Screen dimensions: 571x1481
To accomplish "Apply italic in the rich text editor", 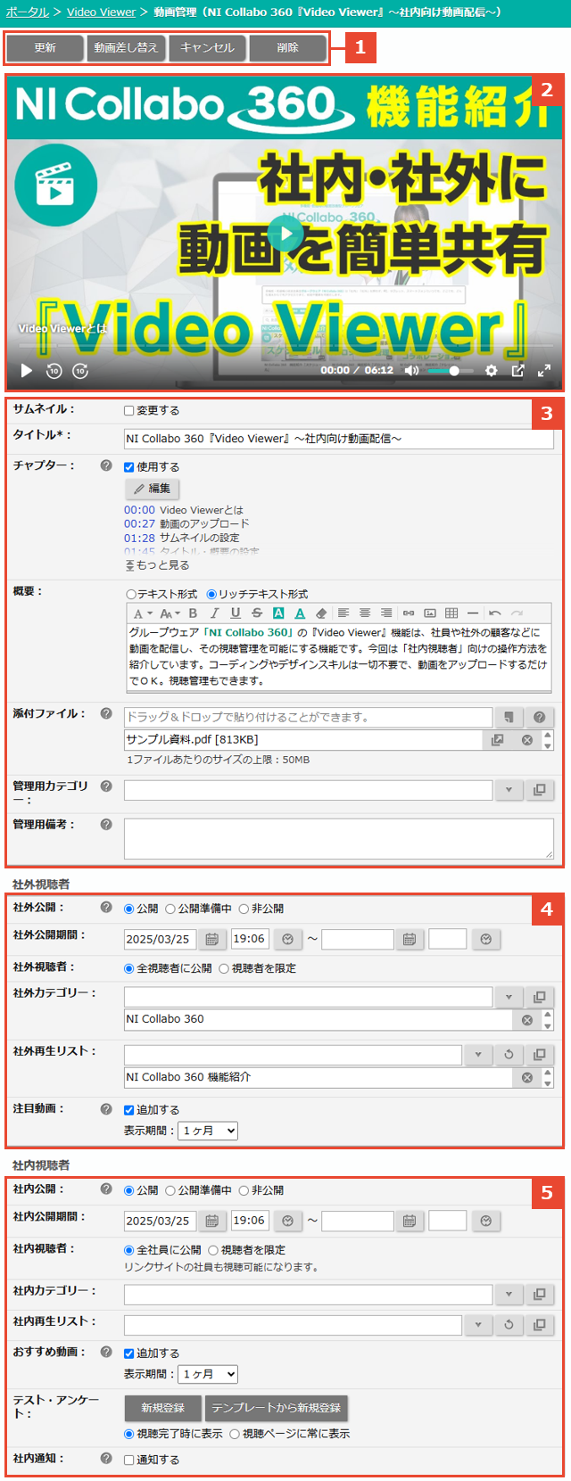I will [214, 613].
